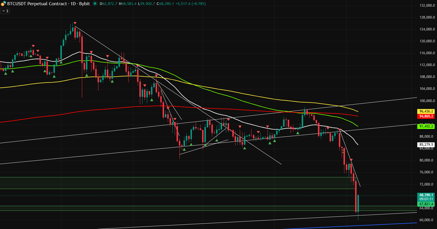
Task: Expand the collapsed indicators legend showing 2
Action: (5, 11)
